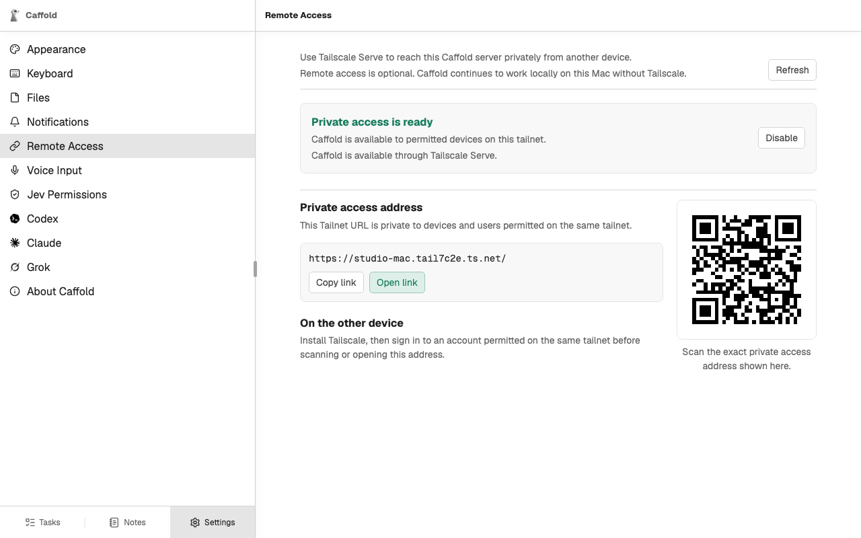Click 'Private access is ready' heading
The image size is (861, 538).
coord(372,122)
